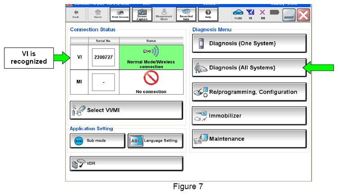Click the Re/programming configuration icon
This screenshot has height=195, width=338.
click(x=201, y=92)
